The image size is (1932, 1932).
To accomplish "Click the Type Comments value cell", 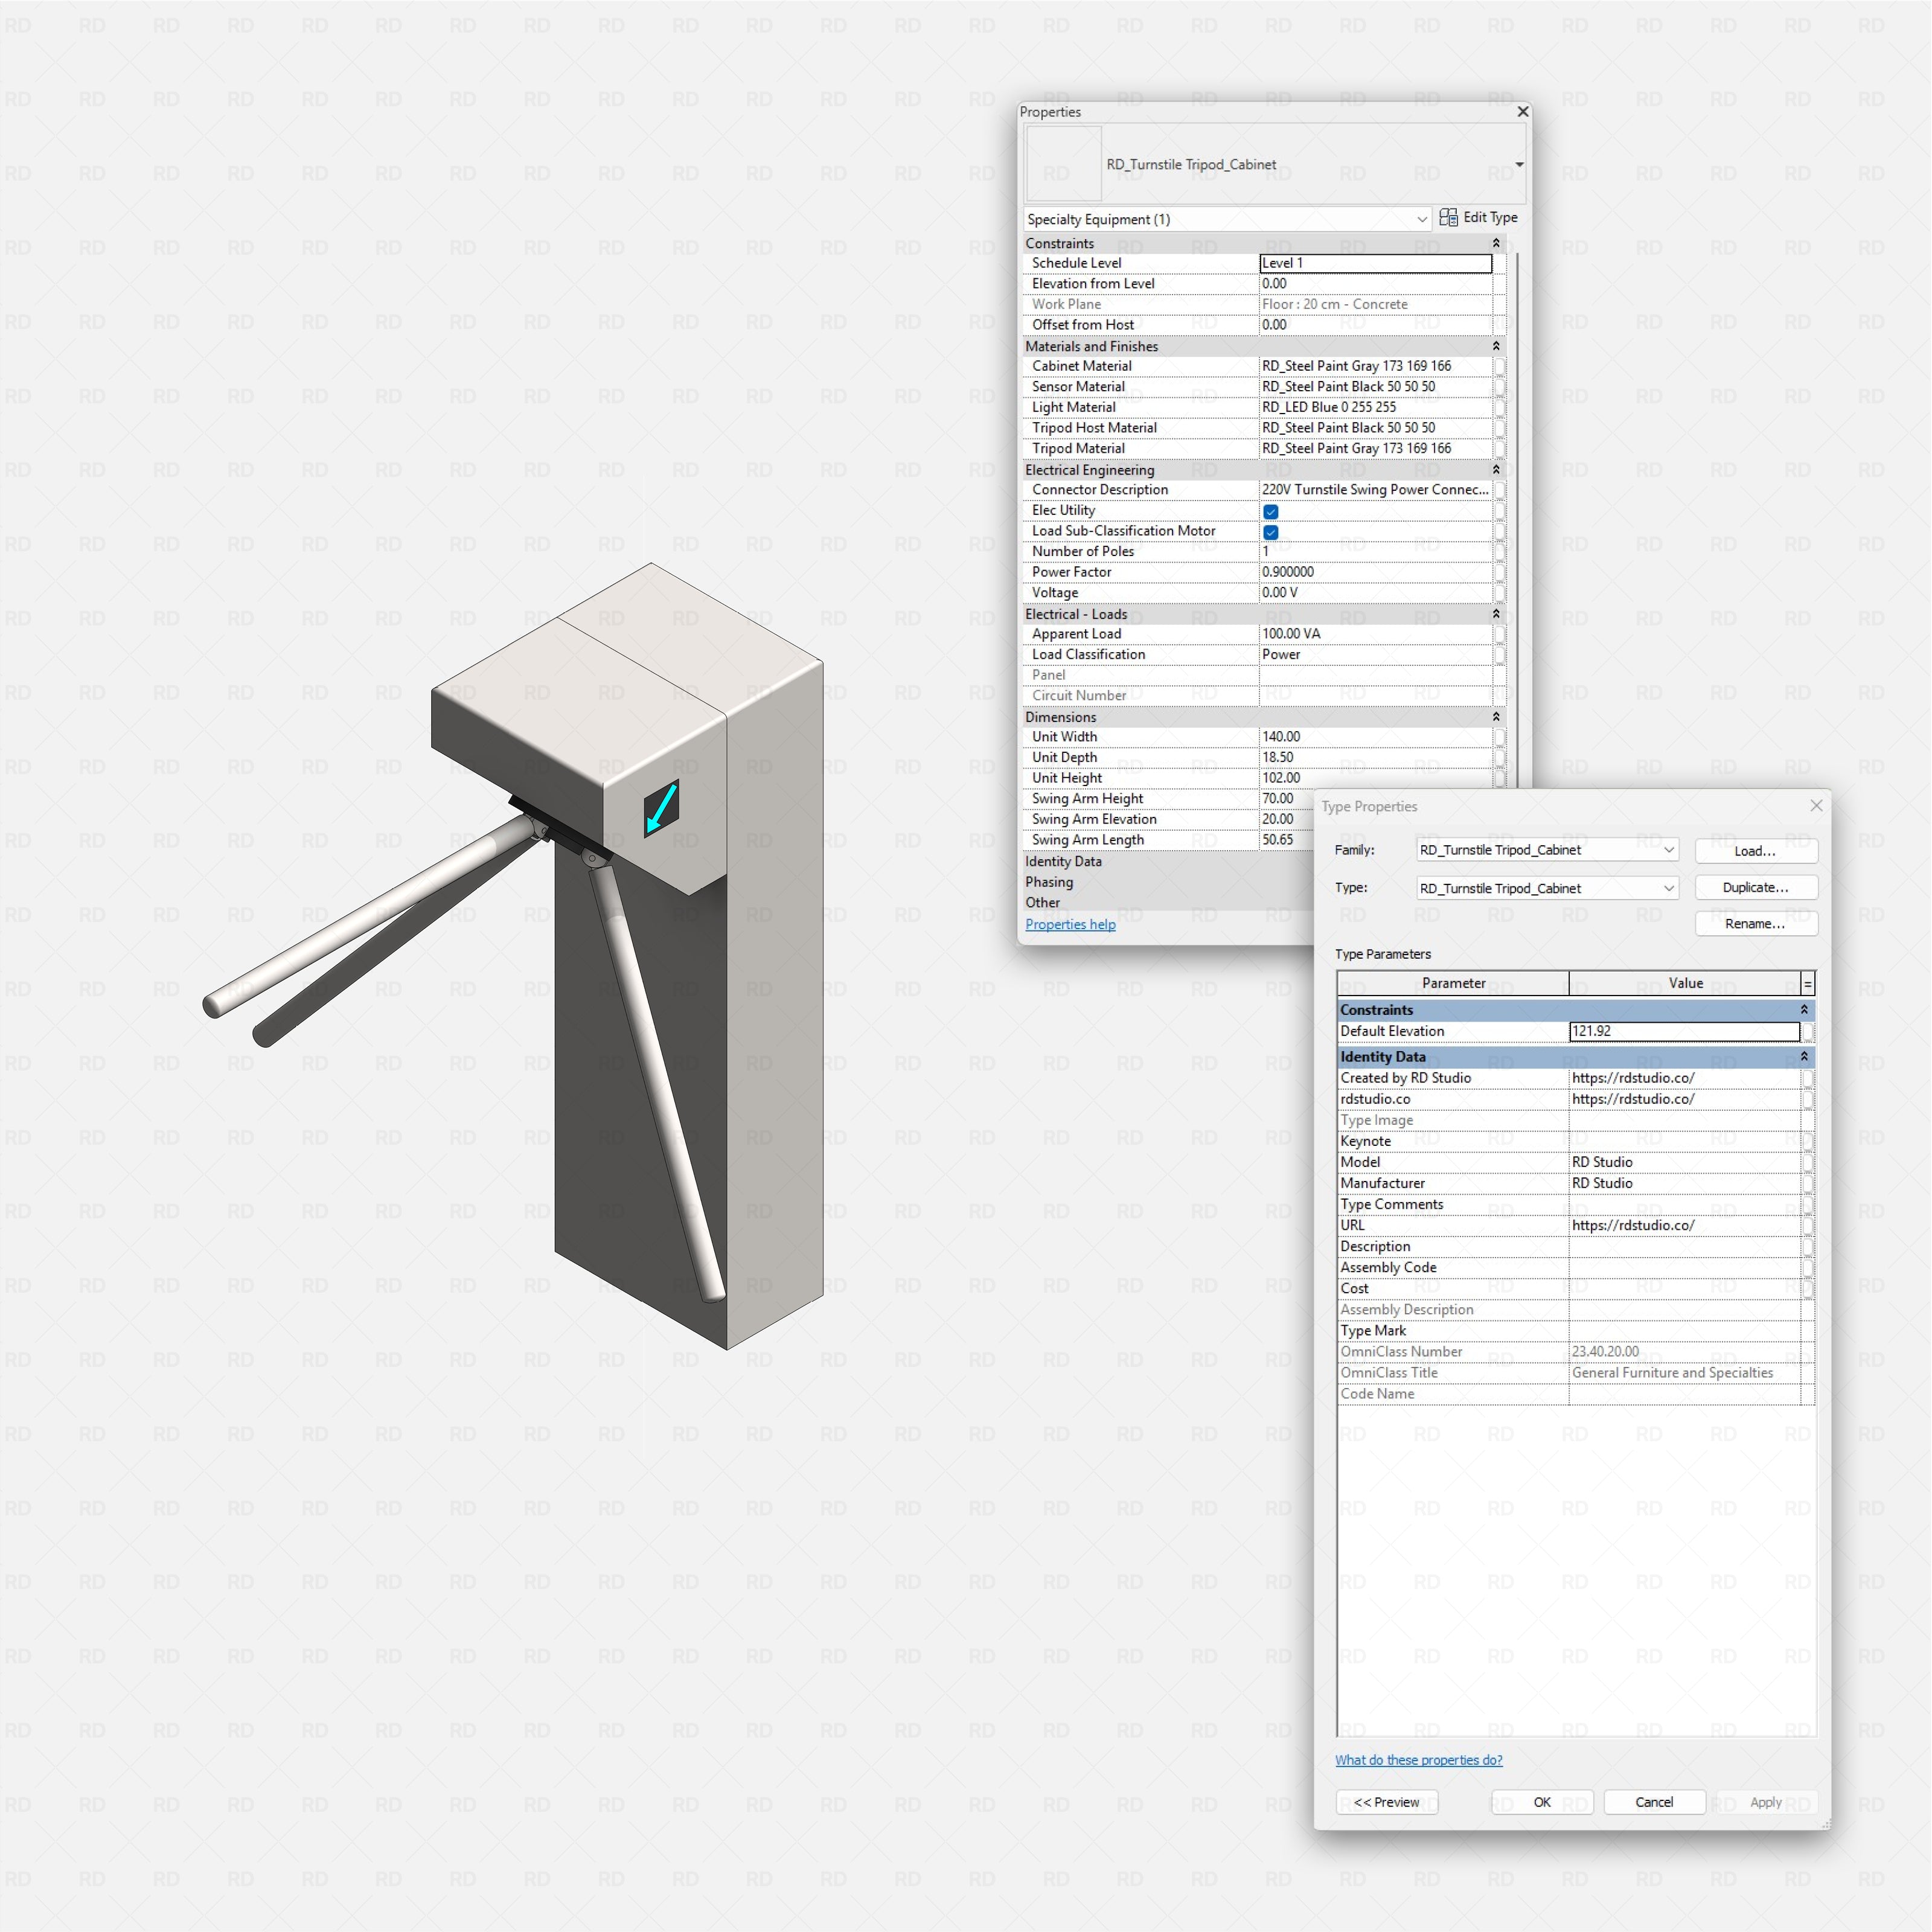I will pos(1685,1204).
